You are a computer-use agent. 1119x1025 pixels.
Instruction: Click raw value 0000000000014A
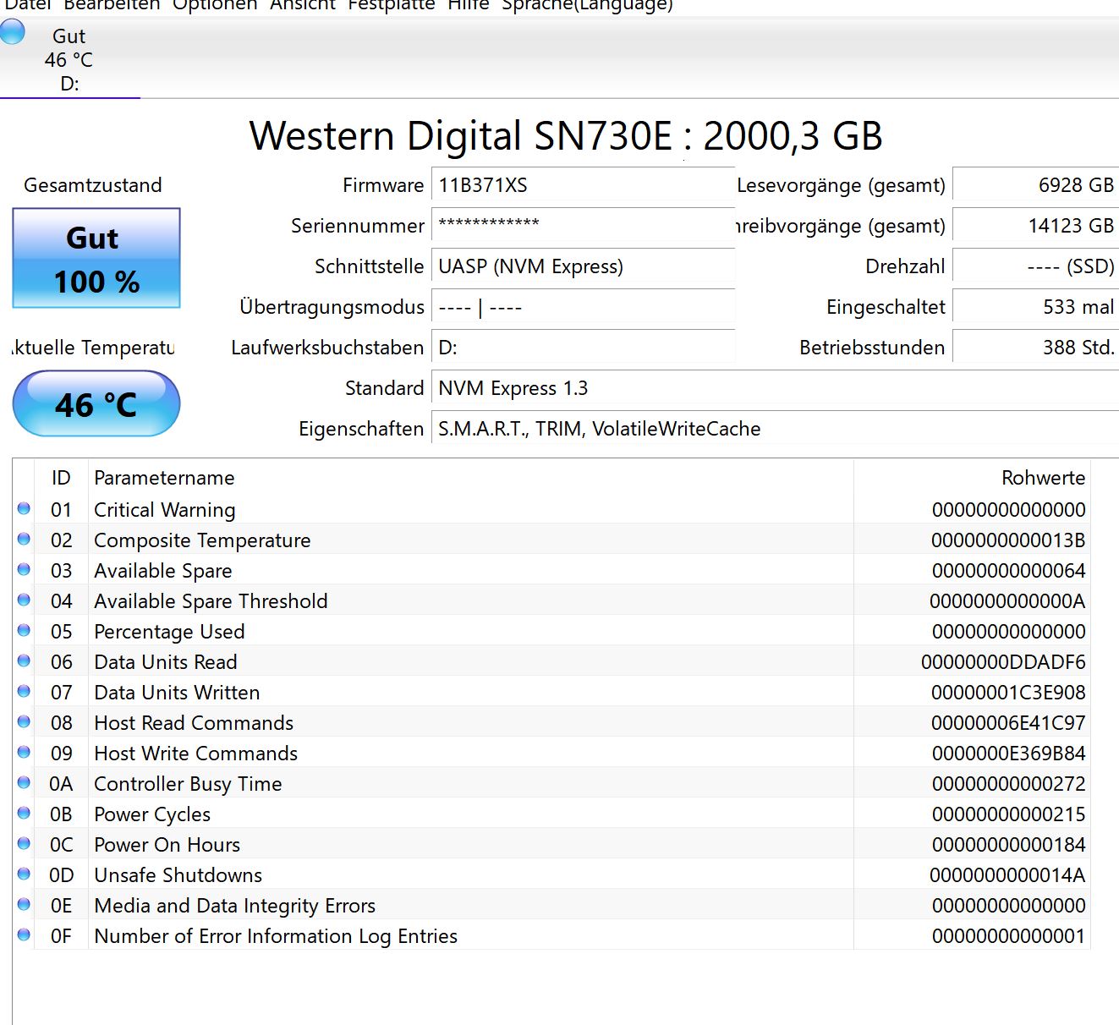tap(1007, 875)
